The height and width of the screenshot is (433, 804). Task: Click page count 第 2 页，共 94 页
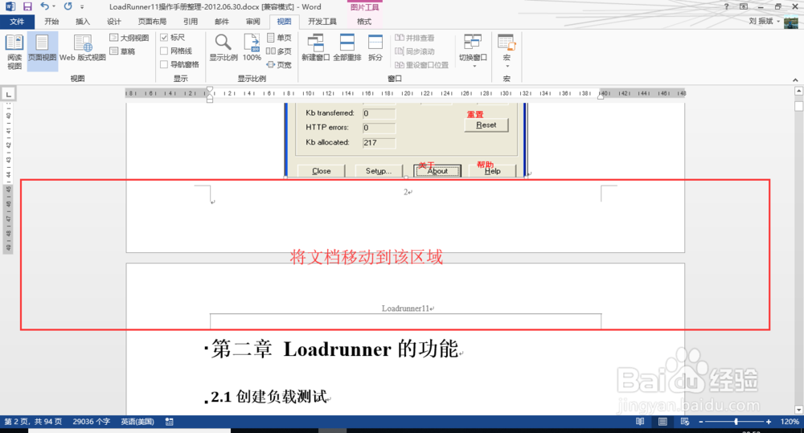(x=33, y=422)
